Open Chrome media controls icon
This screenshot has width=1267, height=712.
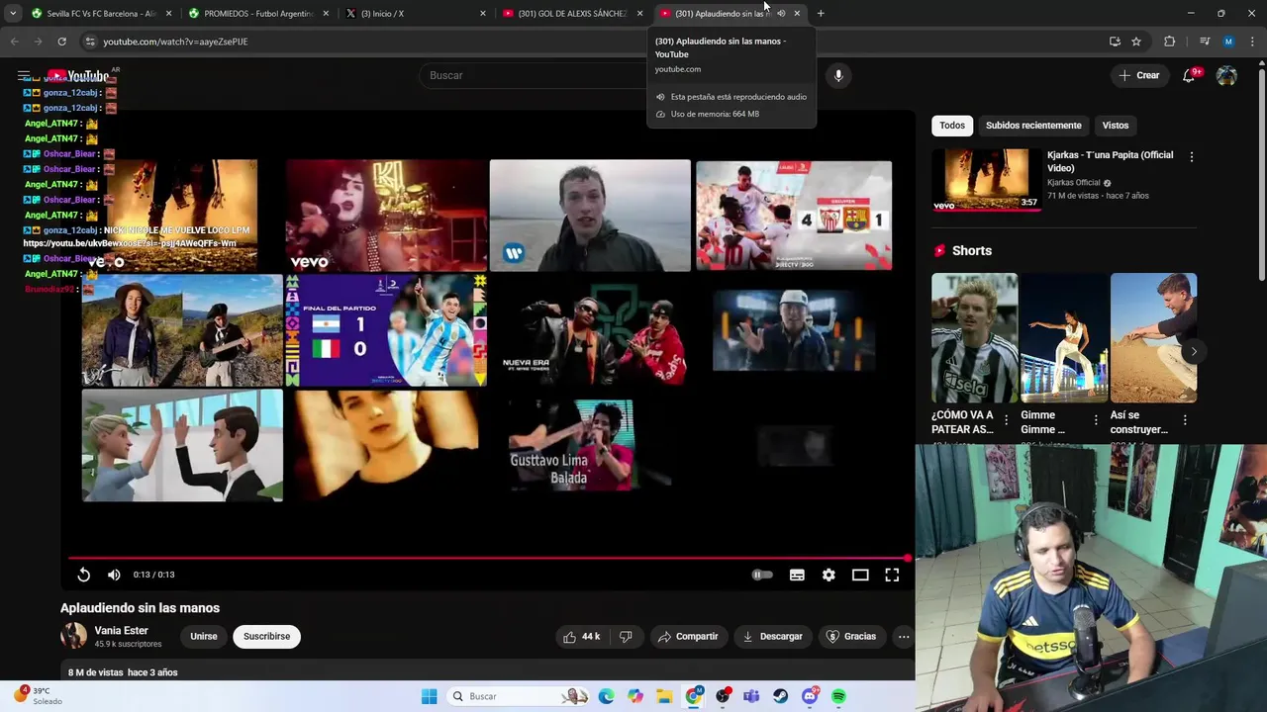coord(1205,42)
